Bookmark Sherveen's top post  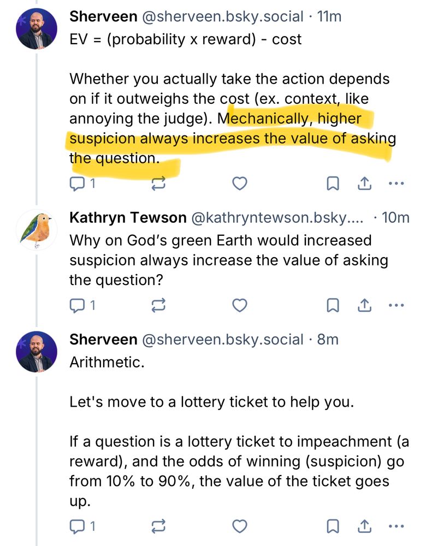(333, 183)
